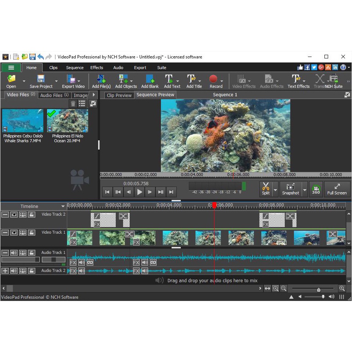Enter Full Screen preview mode
The image size is (352, 352).
click(337, 189)
